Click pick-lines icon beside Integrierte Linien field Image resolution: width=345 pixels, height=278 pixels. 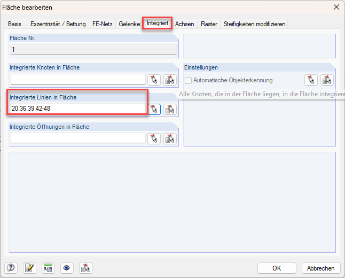pyautogui.click(x=154, y=109)
